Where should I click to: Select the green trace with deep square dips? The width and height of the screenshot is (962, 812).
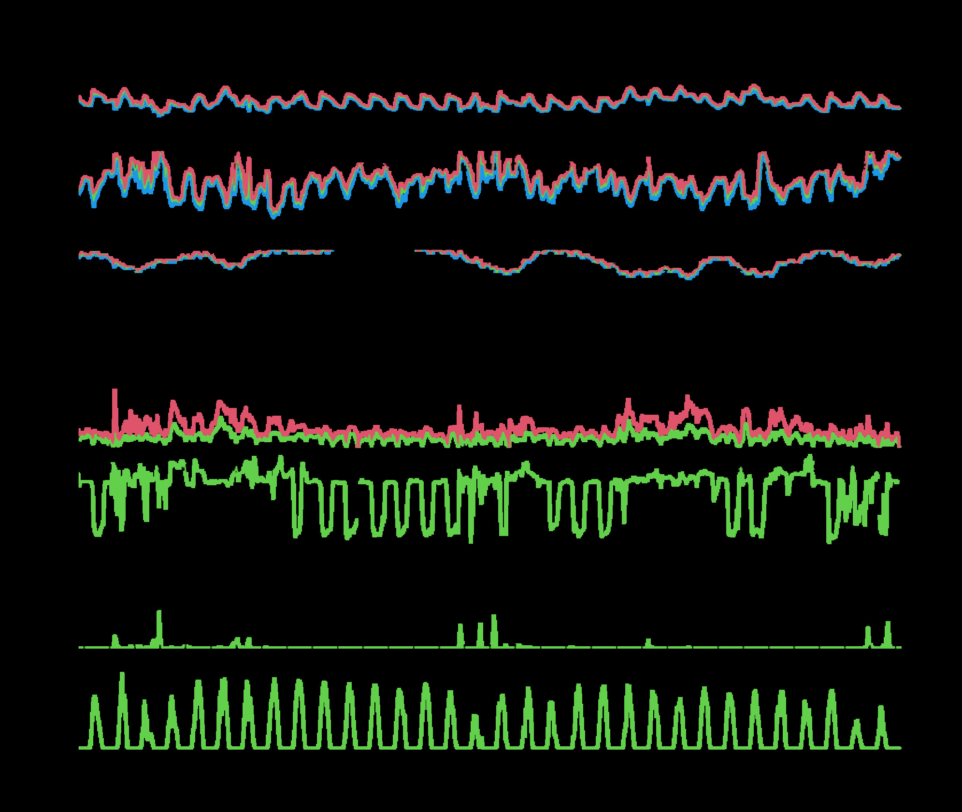[489, 499]
